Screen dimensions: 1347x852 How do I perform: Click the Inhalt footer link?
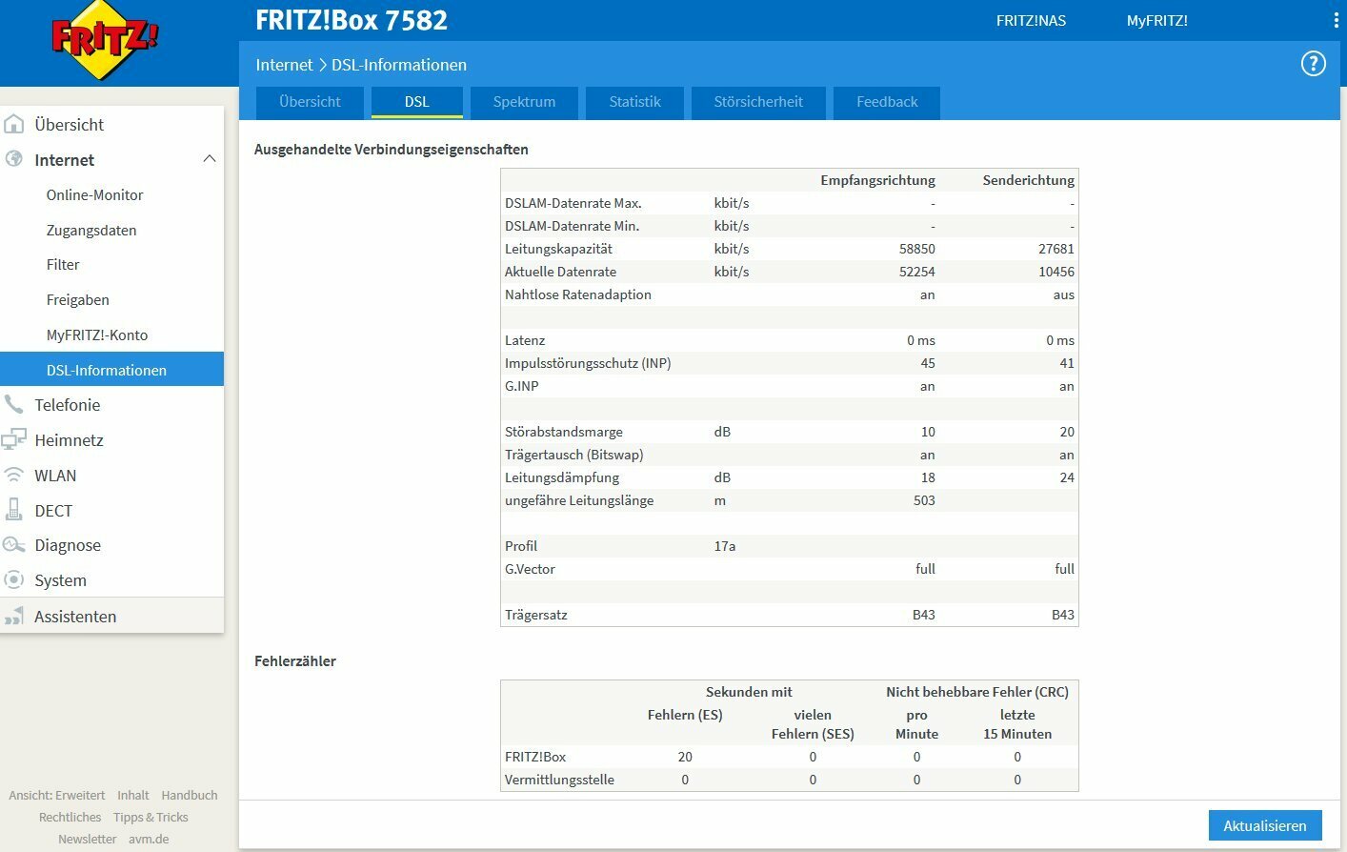[x=133, y=795]
